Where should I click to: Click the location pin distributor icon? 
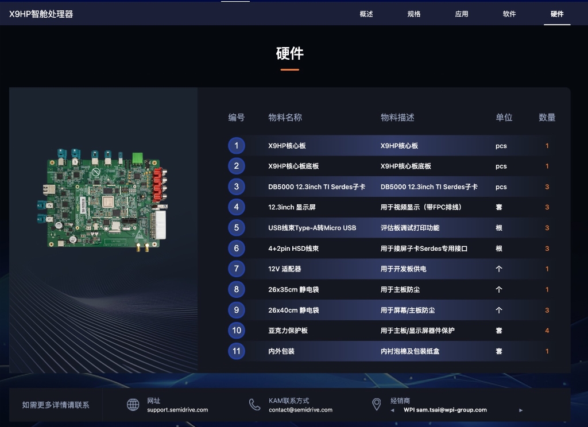point(377,405)
